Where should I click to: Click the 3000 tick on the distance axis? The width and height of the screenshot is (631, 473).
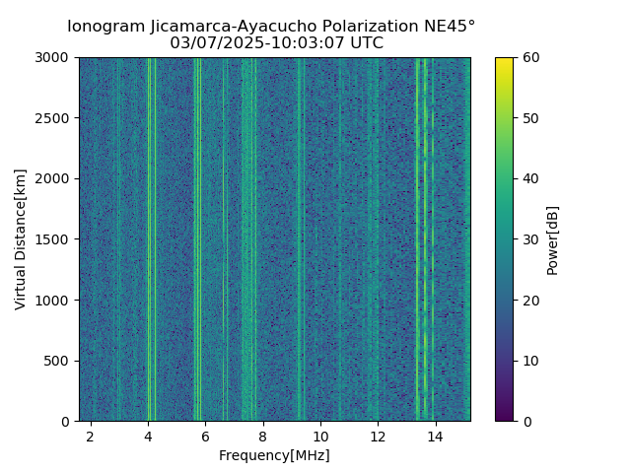click(x=52, y=58)
